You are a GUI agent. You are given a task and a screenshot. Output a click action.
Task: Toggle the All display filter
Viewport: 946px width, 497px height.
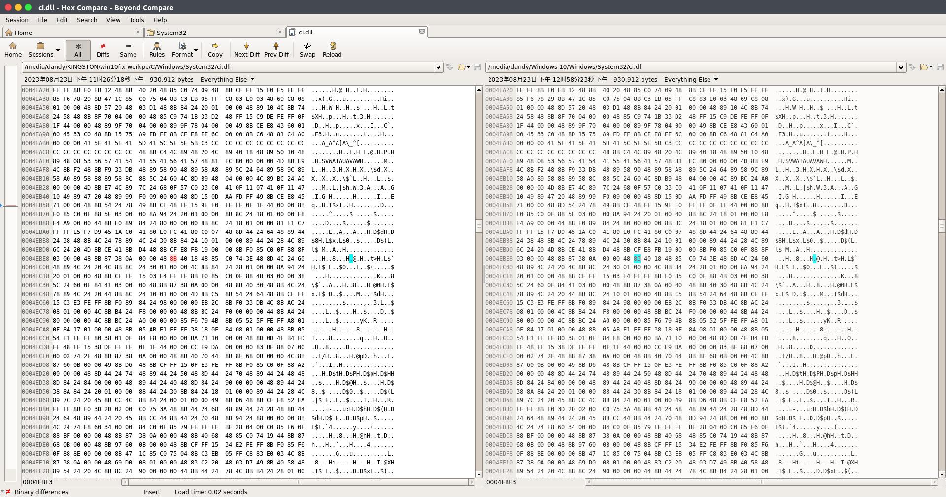[77, 49]
